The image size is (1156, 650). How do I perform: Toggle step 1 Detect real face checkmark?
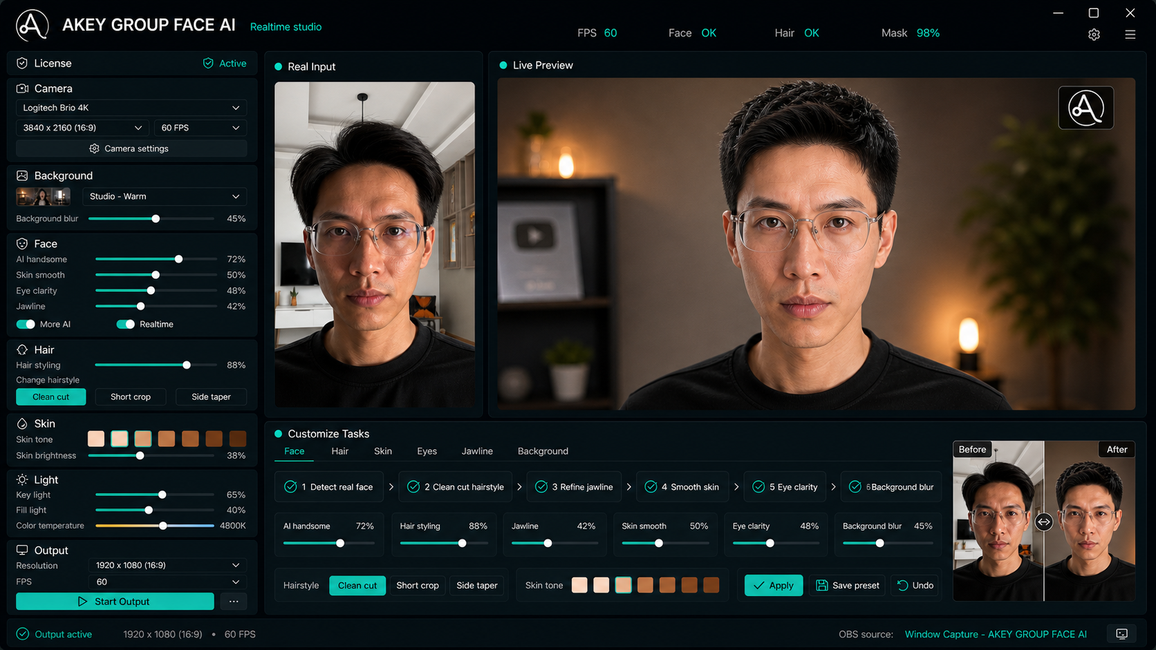(x=290, y=487)
